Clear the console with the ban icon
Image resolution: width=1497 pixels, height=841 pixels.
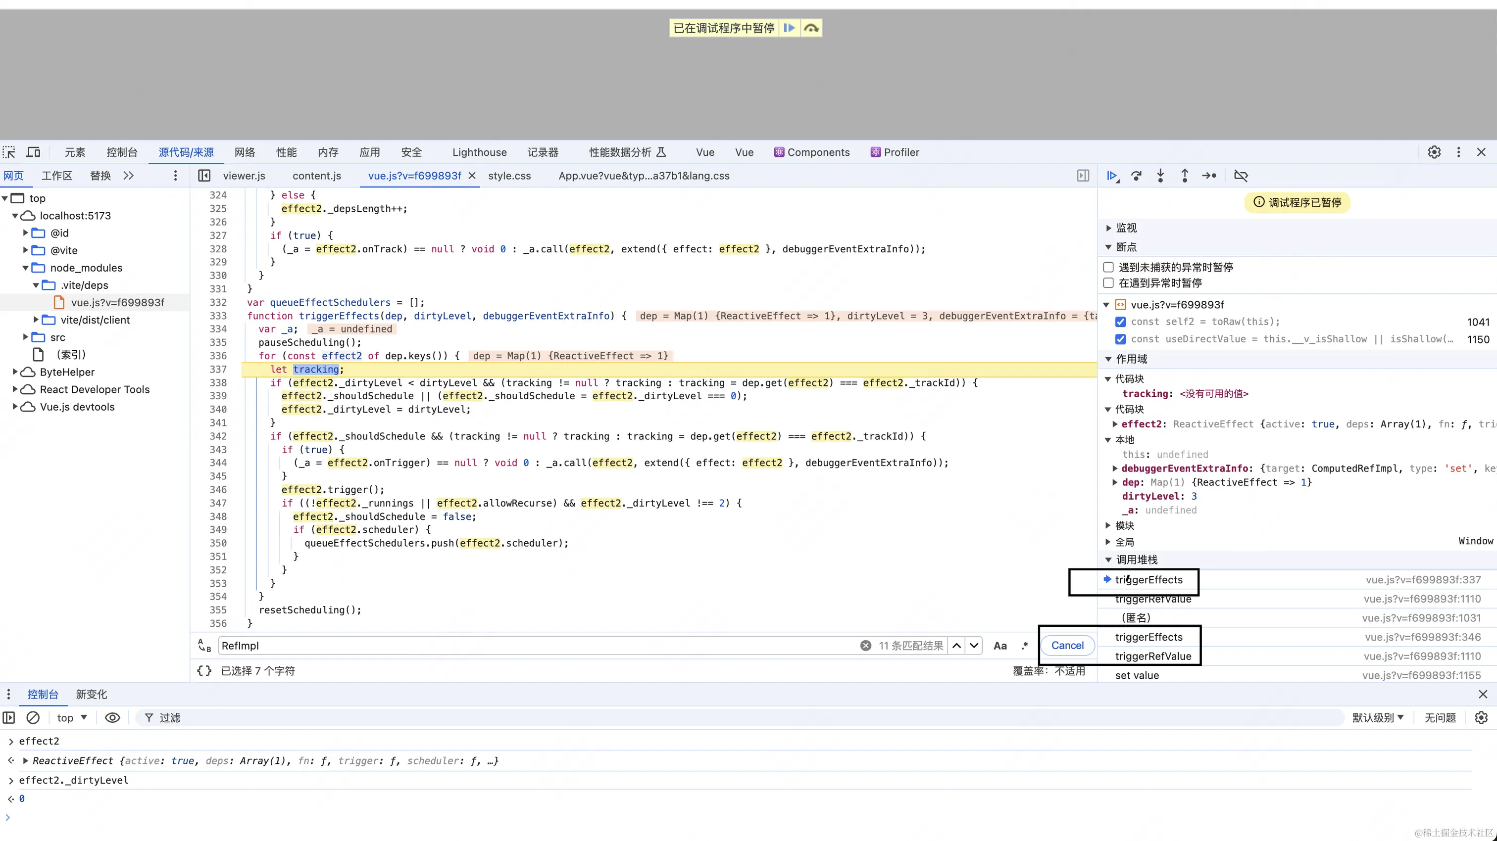click(x=33, y=718)
